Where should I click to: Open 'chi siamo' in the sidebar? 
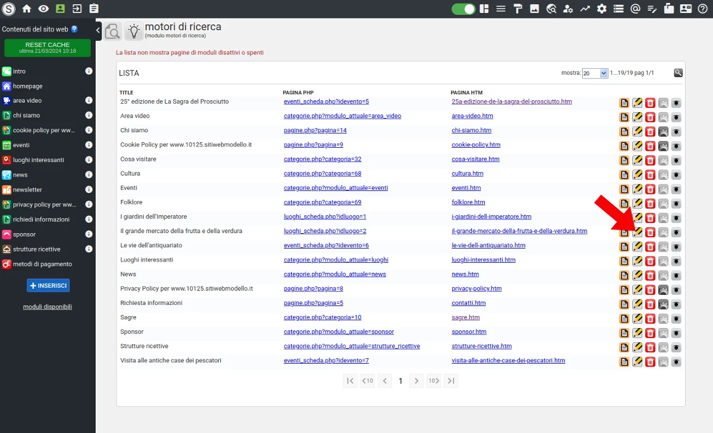point(26,115)
